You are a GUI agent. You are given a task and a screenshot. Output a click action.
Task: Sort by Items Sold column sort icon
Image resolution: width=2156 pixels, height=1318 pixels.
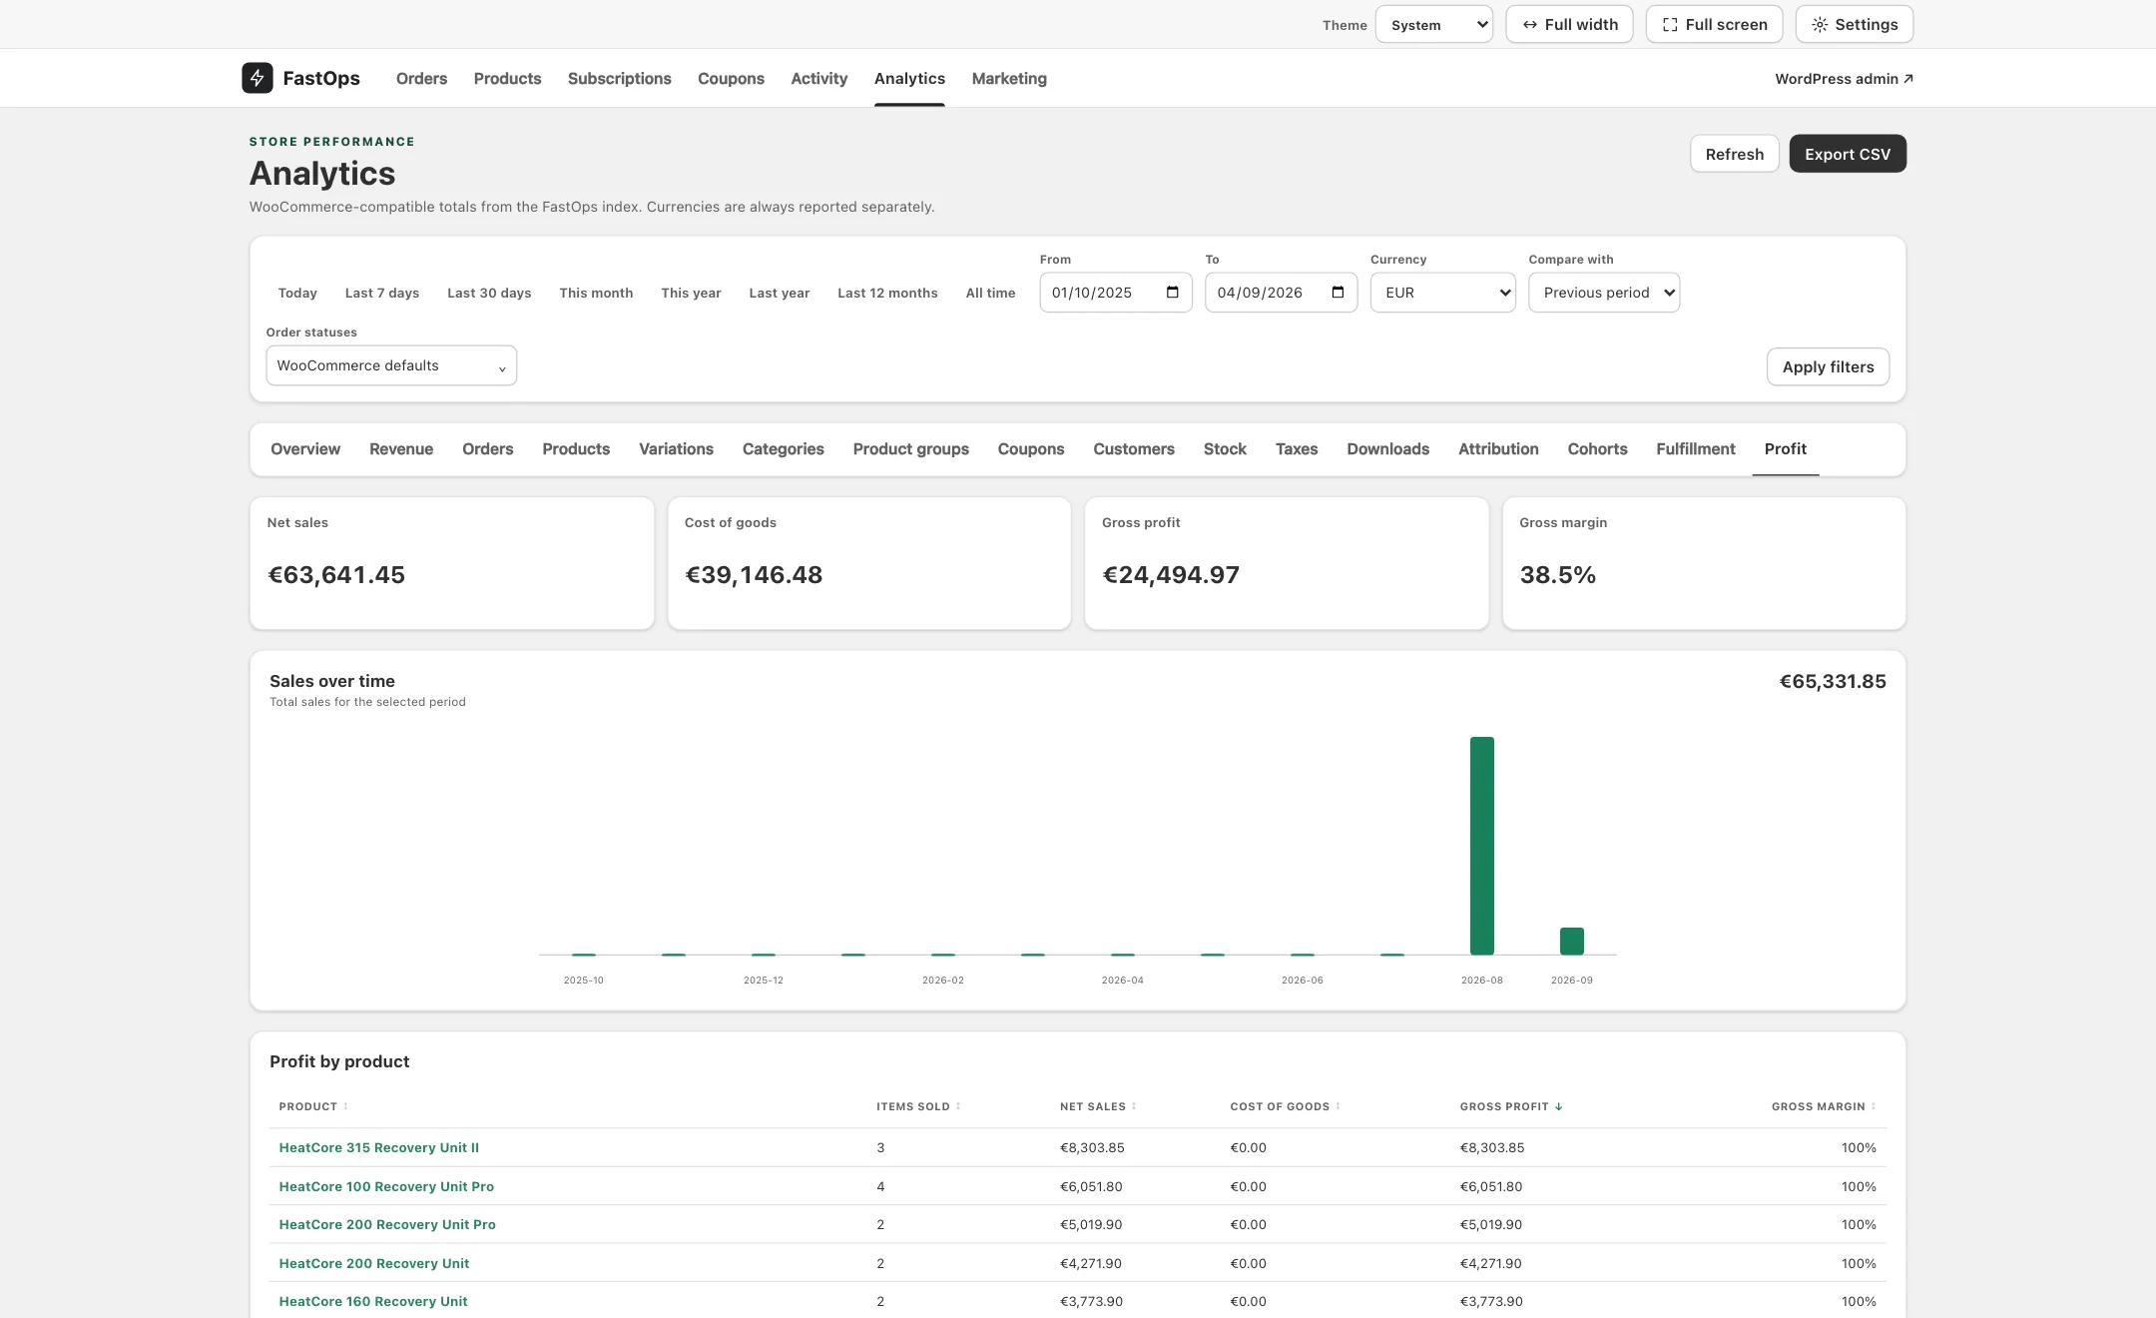(x=958, y=1106)
